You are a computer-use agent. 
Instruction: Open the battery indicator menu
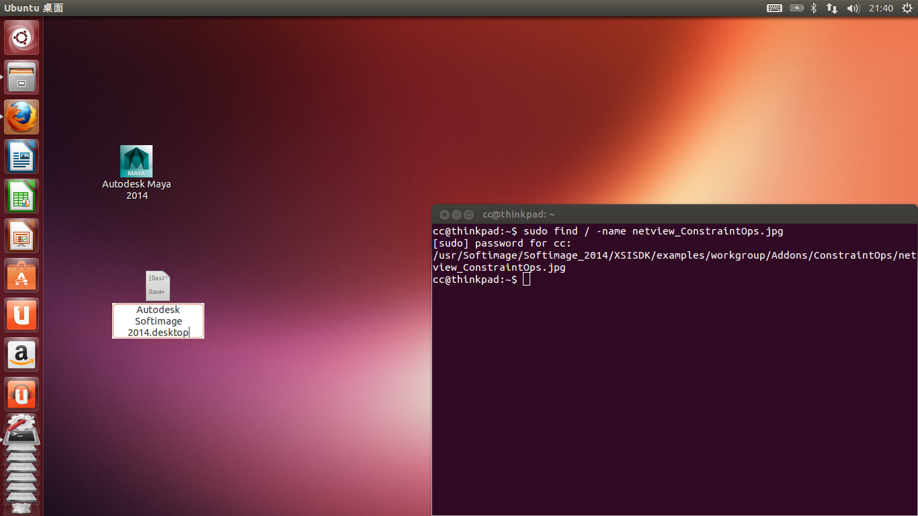click(x=796, y=8)
